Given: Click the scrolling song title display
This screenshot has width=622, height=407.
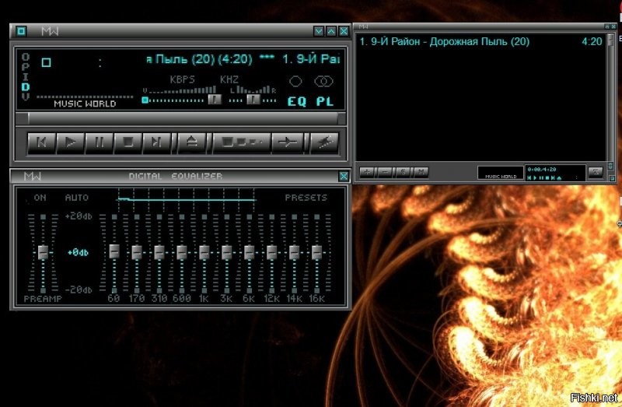Looking at the screenshot, I should tap(243, 60).
